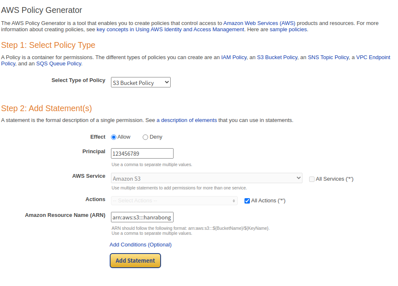Expand the AWS Service dropdown
Screen dimensions: 398x286
pos(207,178)
